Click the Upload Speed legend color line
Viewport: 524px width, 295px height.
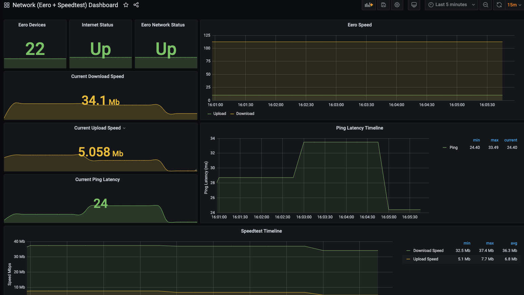pos(408,259)
